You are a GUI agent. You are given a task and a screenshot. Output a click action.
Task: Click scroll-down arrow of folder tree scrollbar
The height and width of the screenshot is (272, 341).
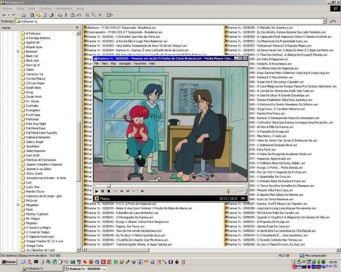pyautogui.click(x=78, y=250)
